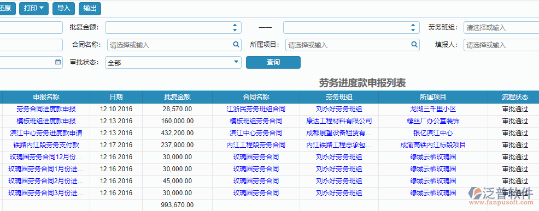Open 江浙民劳务班组合同 link
539x211 pixels.
(x=256, y=109)
